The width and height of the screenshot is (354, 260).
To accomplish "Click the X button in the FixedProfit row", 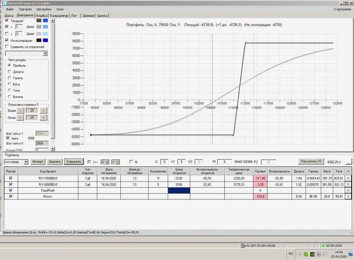I will 348,190.
